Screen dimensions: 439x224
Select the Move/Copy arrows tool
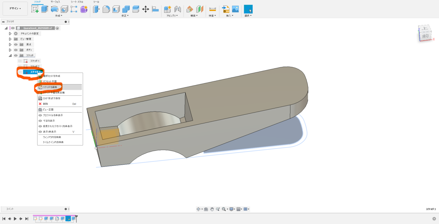(145, 9)
